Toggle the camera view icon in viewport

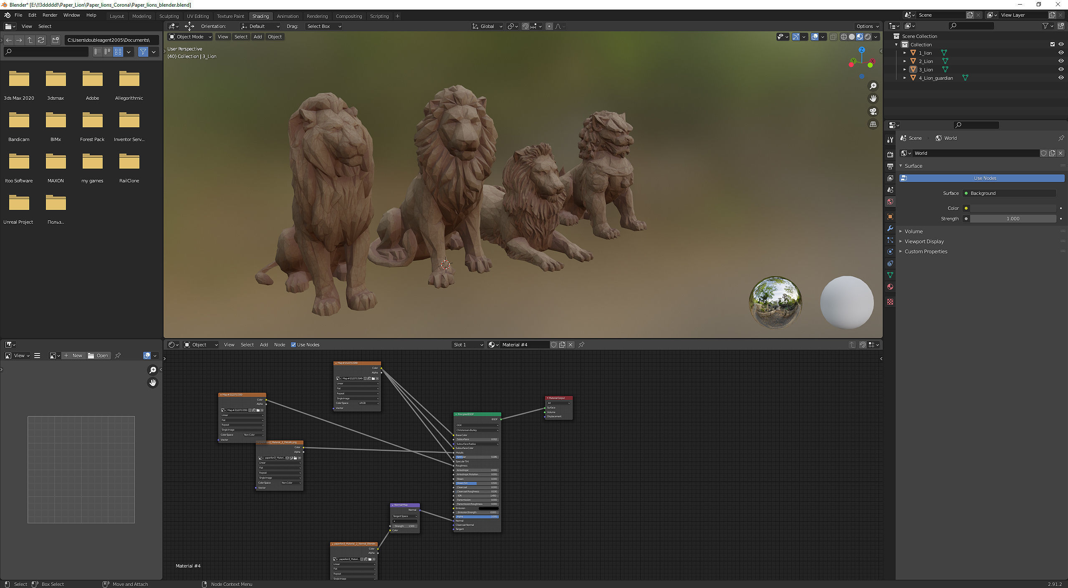coord(873,111)
